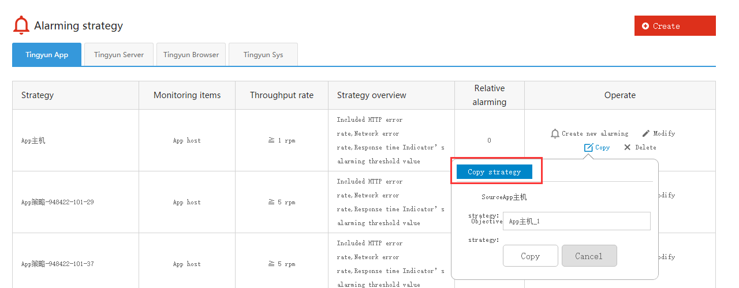The image size is (739, 288).
Task: Switch to the Tingyun App tab
Action: [47, 55]
